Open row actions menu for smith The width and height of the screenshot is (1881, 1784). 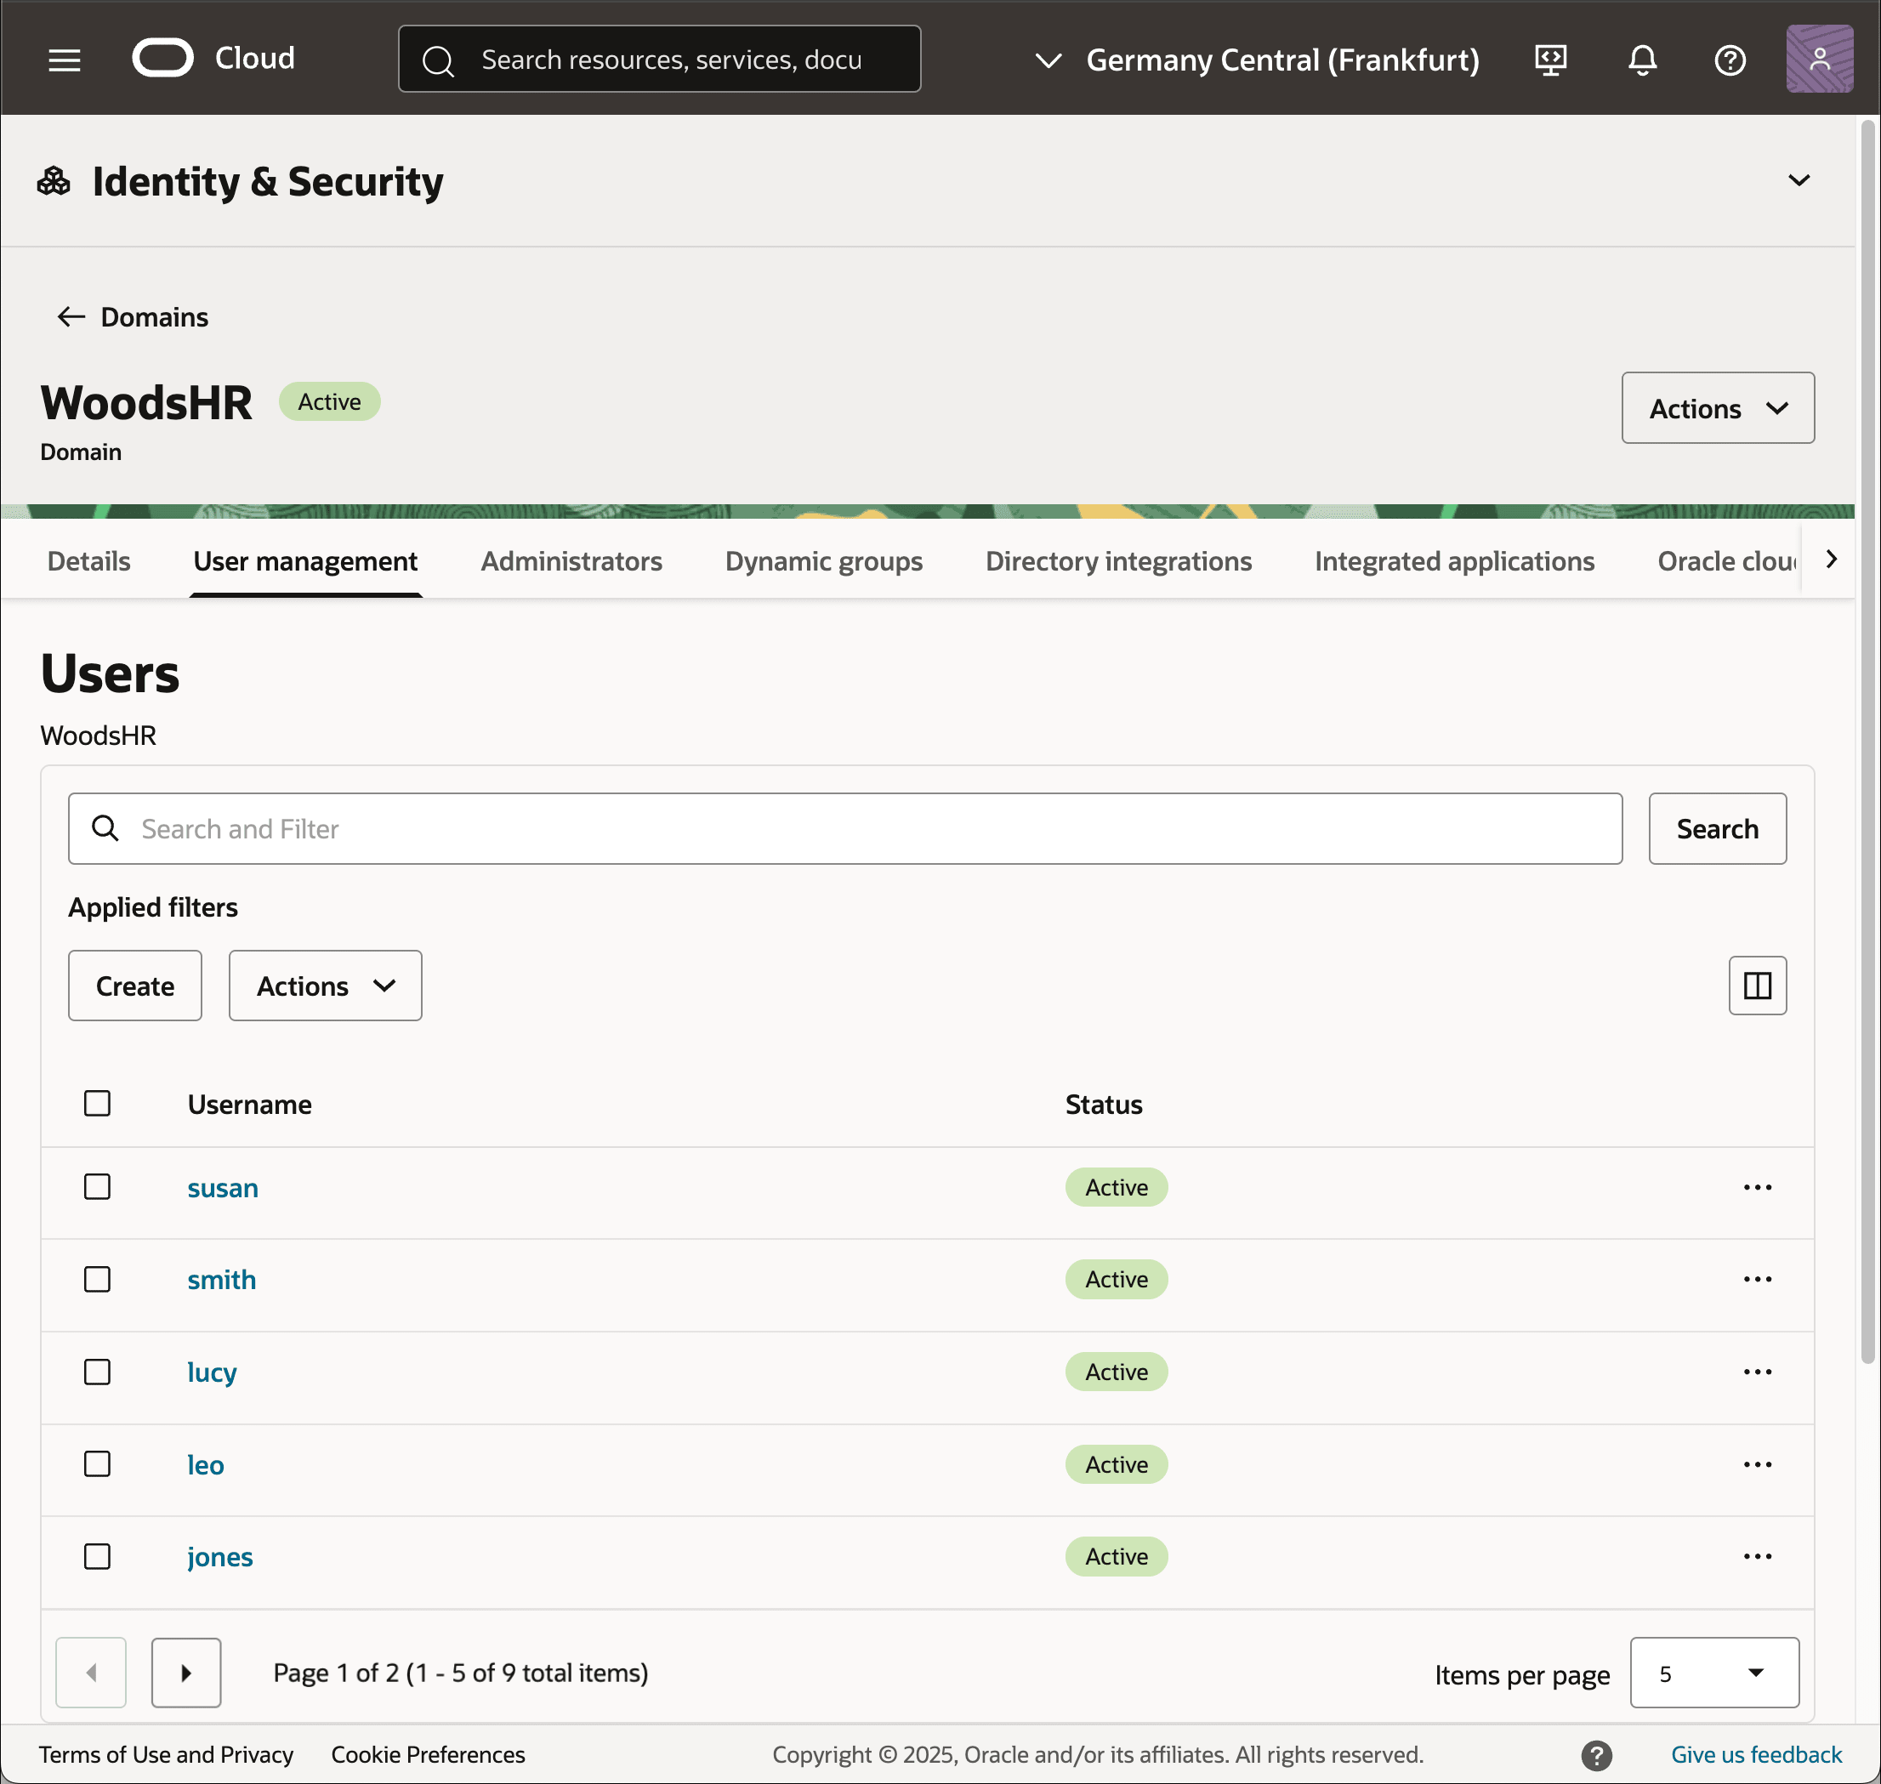pyautogui.click(x=1757, y=1279)
